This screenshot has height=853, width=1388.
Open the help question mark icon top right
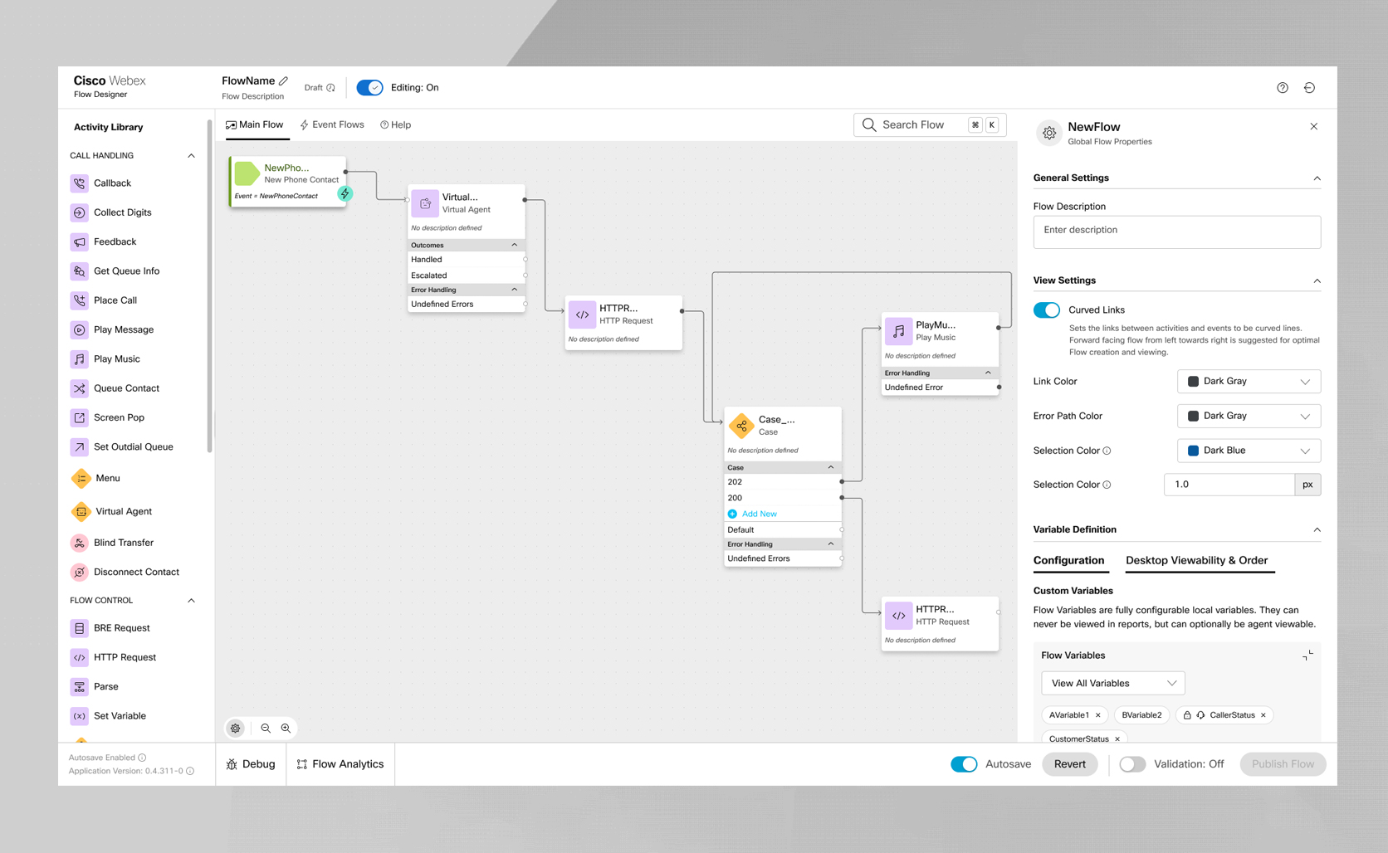[x=1283, y=88]
